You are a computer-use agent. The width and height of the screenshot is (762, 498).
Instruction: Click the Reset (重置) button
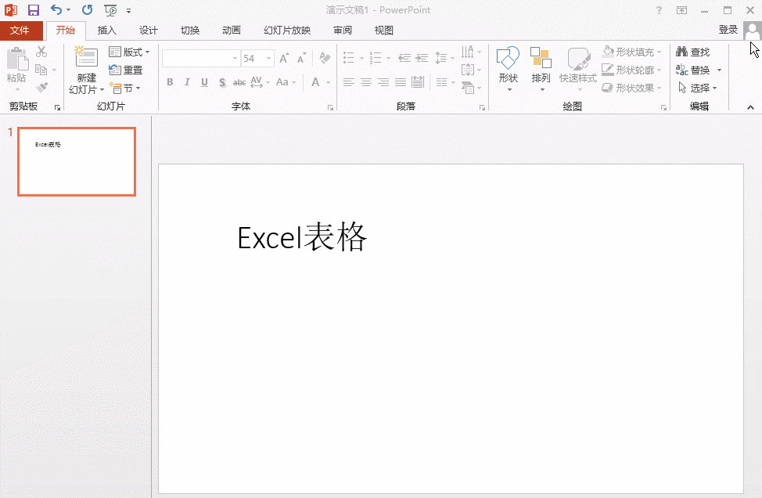126,70
